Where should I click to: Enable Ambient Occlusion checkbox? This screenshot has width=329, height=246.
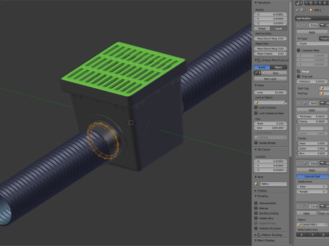click(256, 228)
